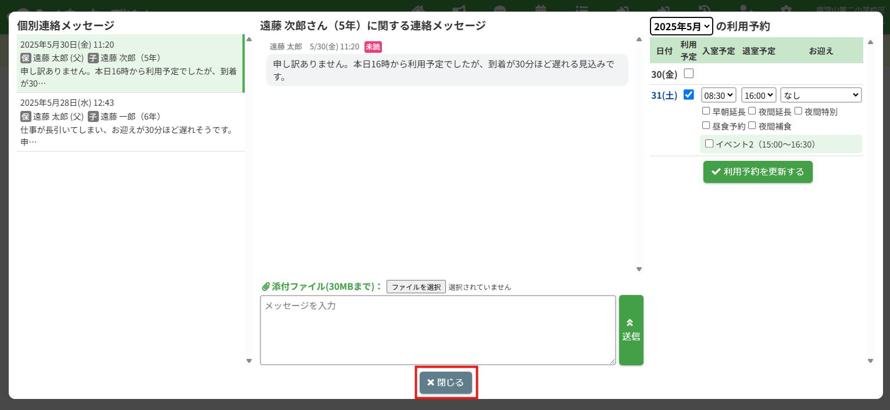Image resolution: width=890 pixels, height=410 pixels.
Task: Open the 2025年5月 month dropdown
Action: tap(681, 26)
